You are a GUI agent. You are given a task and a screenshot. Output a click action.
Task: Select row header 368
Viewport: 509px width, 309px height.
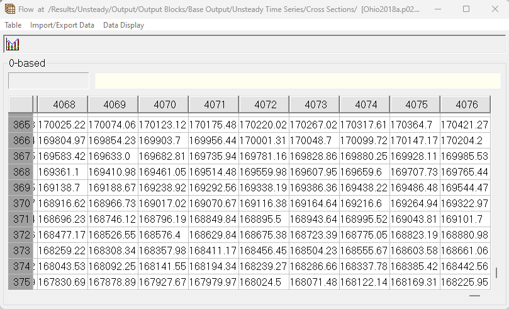pyautogui.click(x=21, y=172)
